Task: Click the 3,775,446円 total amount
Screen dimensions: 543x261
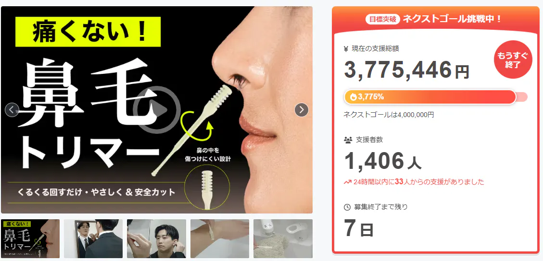Action: pyautogui.click(x=406, y=70)
